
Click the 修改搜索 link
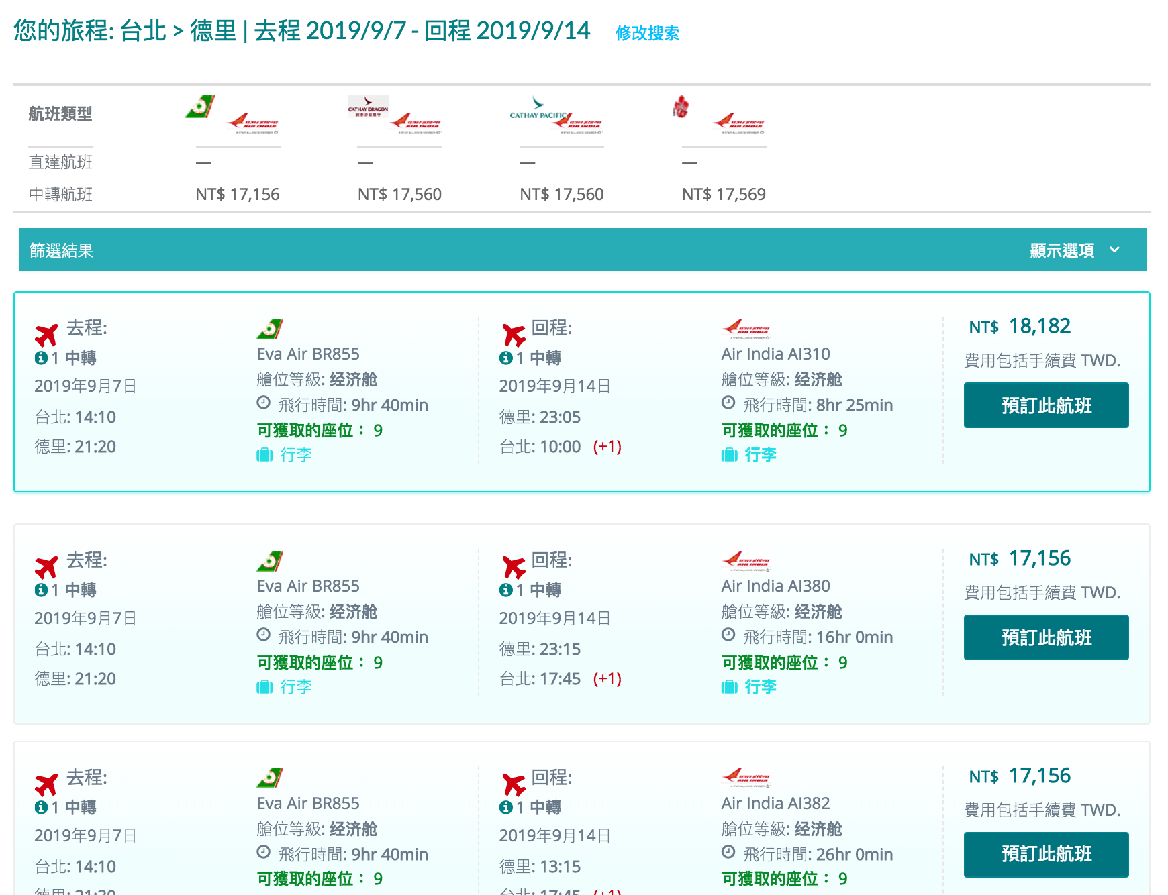point(647,33)
